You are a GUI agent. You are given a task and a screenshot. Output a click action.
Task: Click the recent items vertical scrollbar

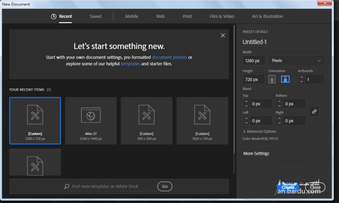pos(234,89)
